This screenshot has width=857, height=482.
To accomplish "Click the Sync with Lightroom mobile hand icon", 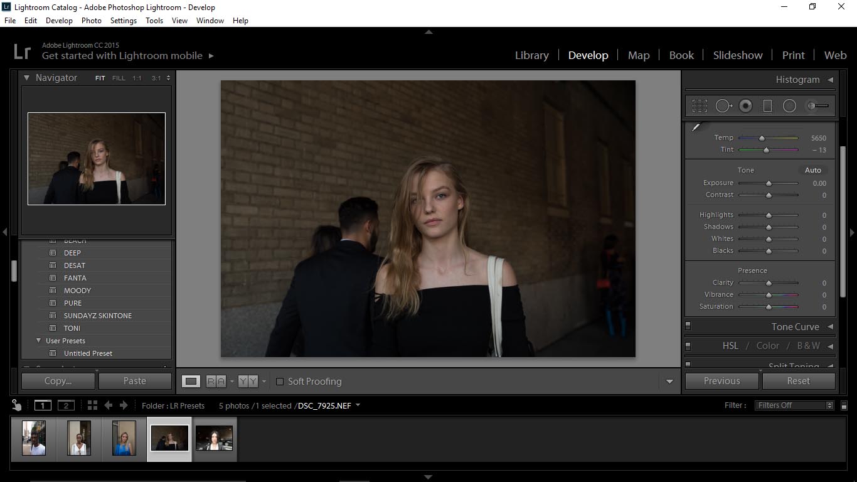I will (x=17, y=405).
